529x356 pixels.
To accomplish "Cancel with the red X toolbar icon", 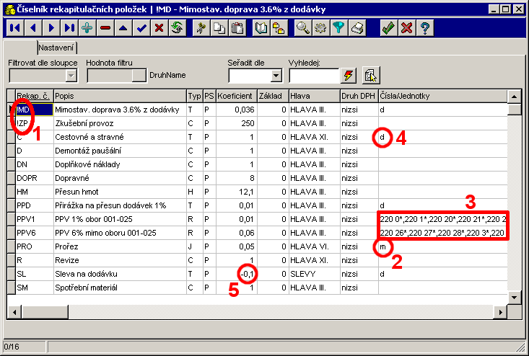I will (407, 28).
